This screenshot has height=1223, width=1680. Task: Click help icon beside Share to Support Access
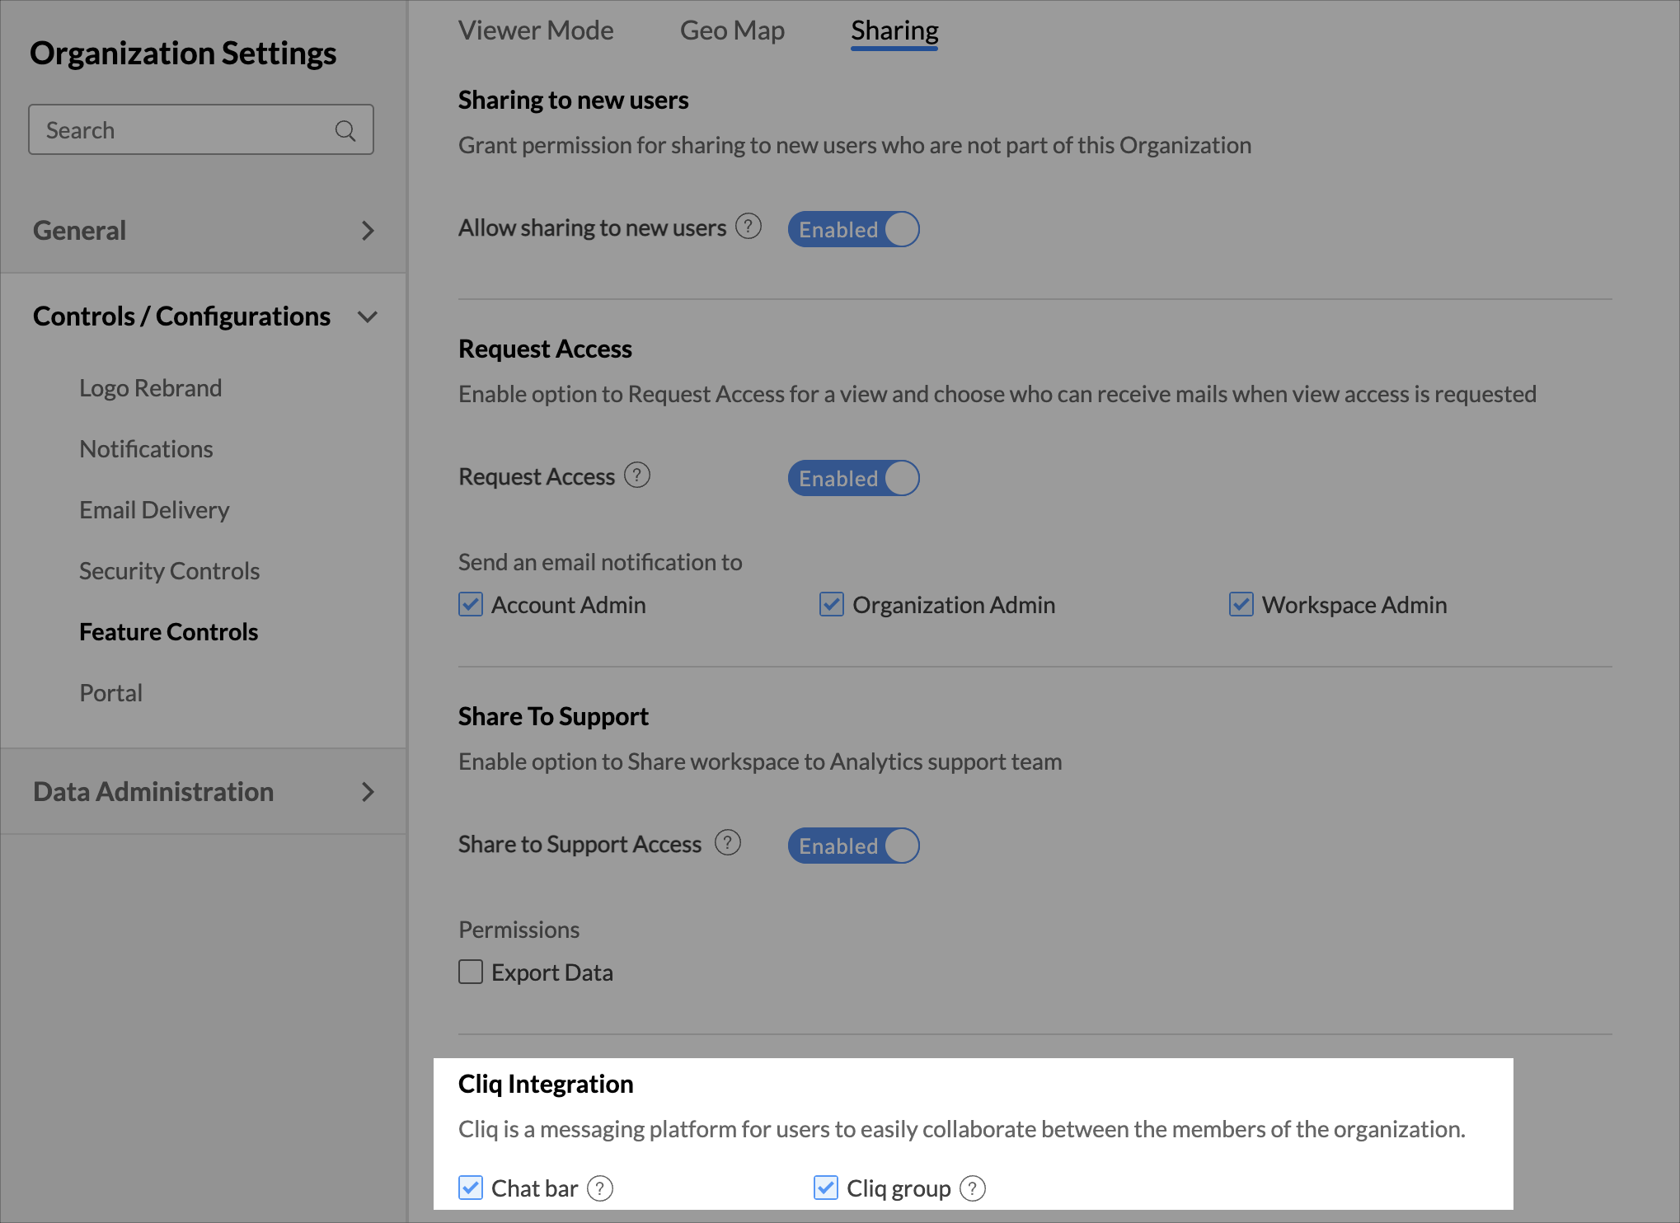click(x=727, y=842)
